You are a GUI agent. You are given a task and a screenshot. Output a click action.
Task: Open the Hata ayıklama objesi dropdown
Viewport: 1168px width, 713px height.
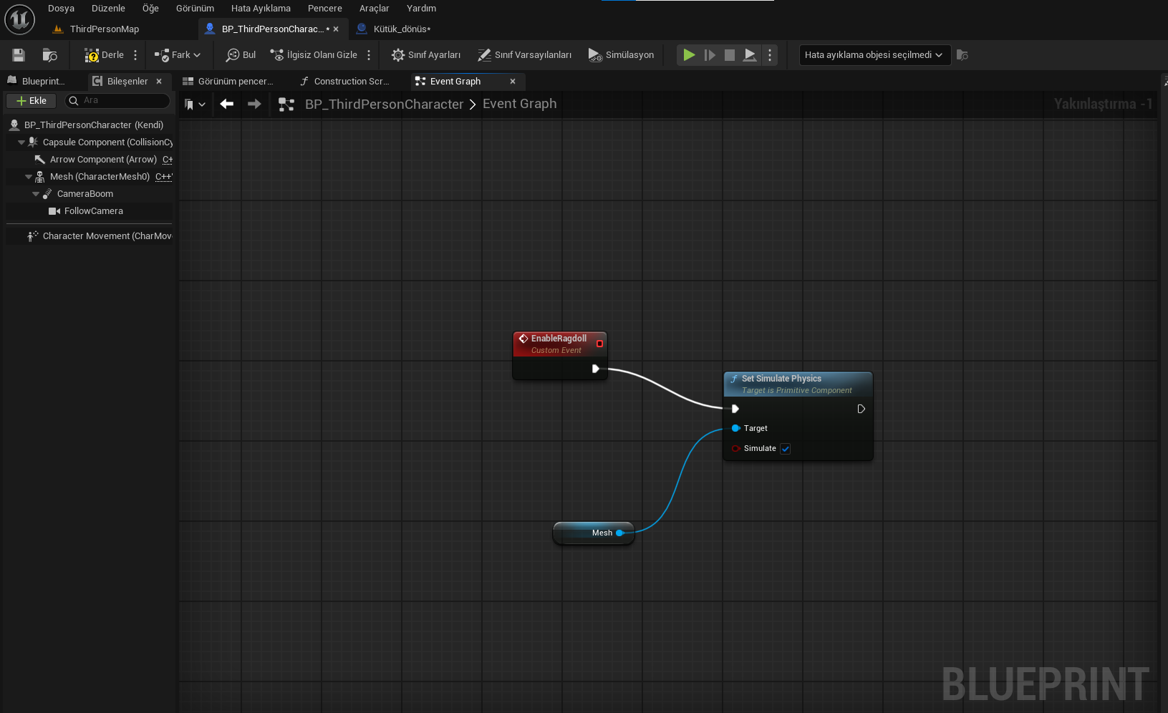click(874, 55)
